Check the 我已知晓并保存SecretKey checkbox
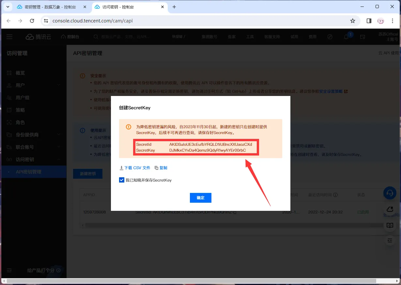 click(122, 180)
